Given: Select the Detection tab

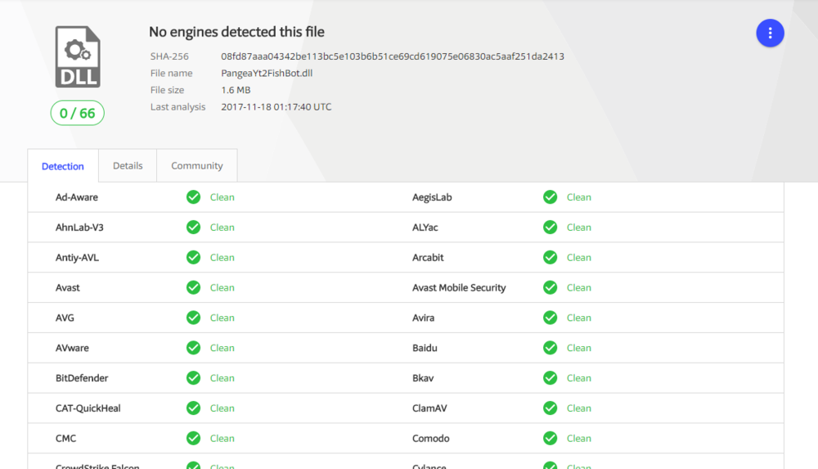Looking at the screenshot, I should pyautogui.click(x=63, y=166).
